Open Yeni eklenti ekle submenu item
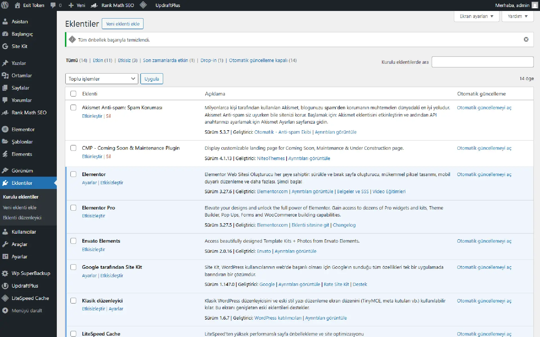Viewport: 540px width, 337px height. pyautogui.click(x=20, y=208)
